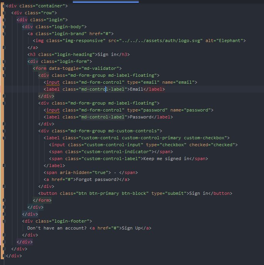Click the type="checkbox" attribute
This screenshot has width=264, height=265.
coord(166,145)
